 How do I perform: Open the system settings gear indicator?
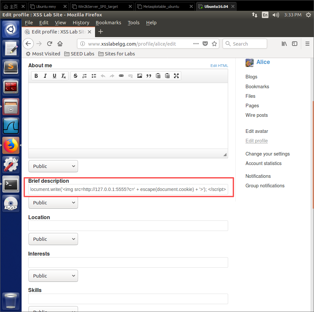pyautogui.click(x=308, y=15)
